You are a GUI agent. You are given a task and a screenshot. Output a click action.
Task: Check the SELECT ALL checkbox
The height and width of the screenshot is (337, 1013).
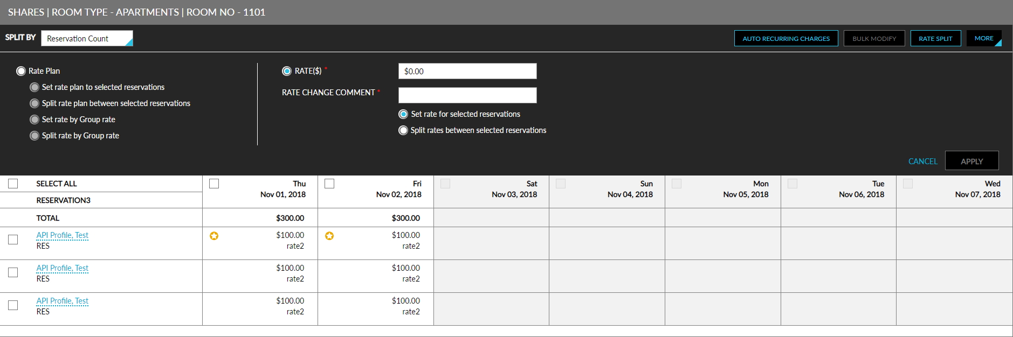coord(13,184)
